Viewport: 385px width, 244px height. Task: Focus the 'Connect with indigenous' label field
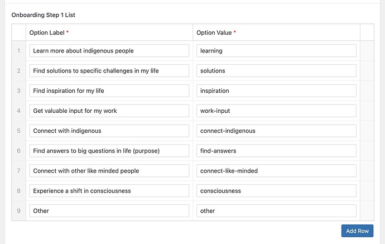[109, 131]
